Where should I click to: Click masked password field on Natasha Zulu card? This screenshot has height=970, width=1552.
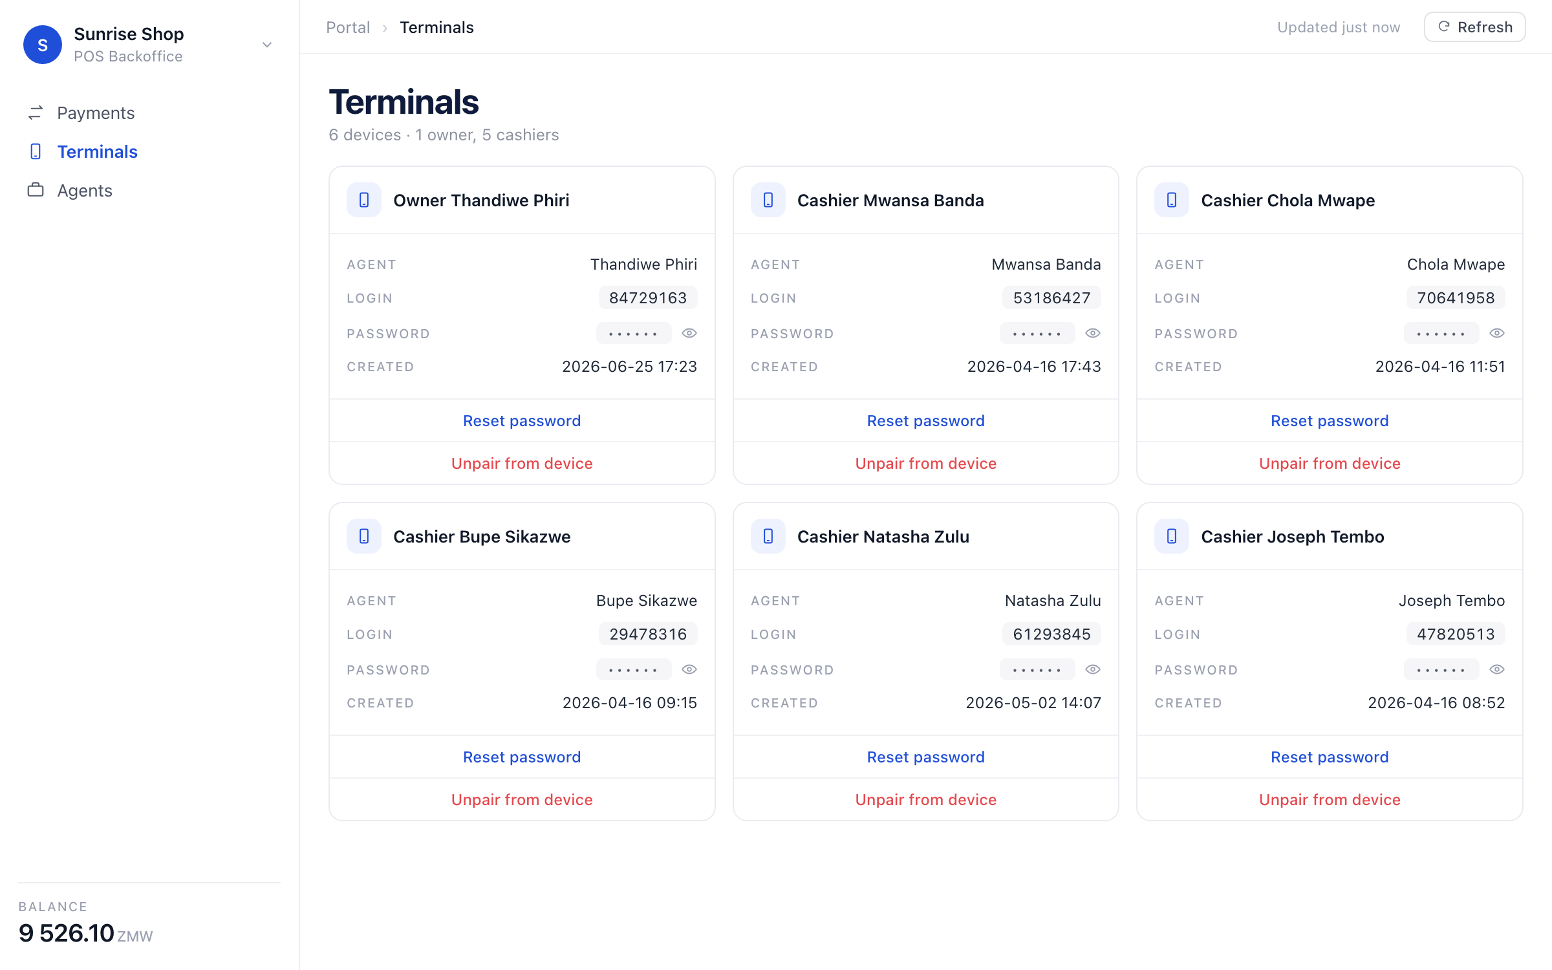pos(1037,669)
